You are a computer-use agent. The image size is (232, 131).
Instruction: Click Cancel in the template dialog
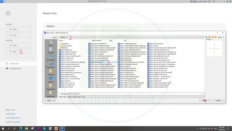pos(218,101)
